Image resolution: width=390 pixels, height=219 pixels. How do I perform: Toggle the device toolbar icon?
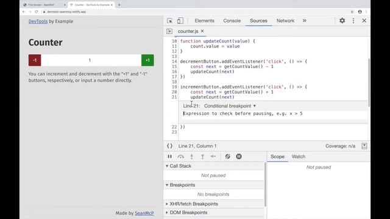pos(180,21)
